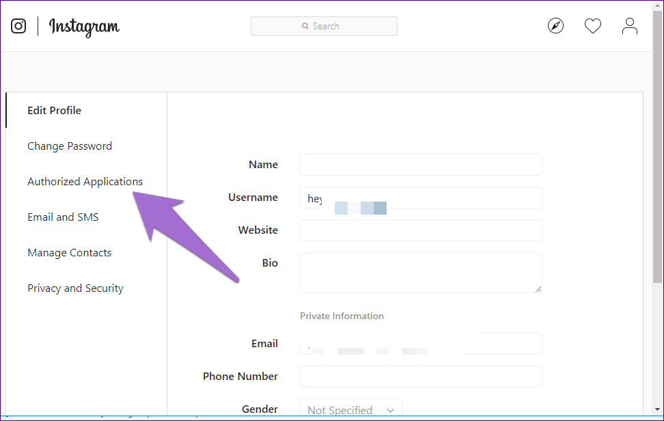The image size is (664, 421).
Task: Click the Email field label
Action: 264,344
